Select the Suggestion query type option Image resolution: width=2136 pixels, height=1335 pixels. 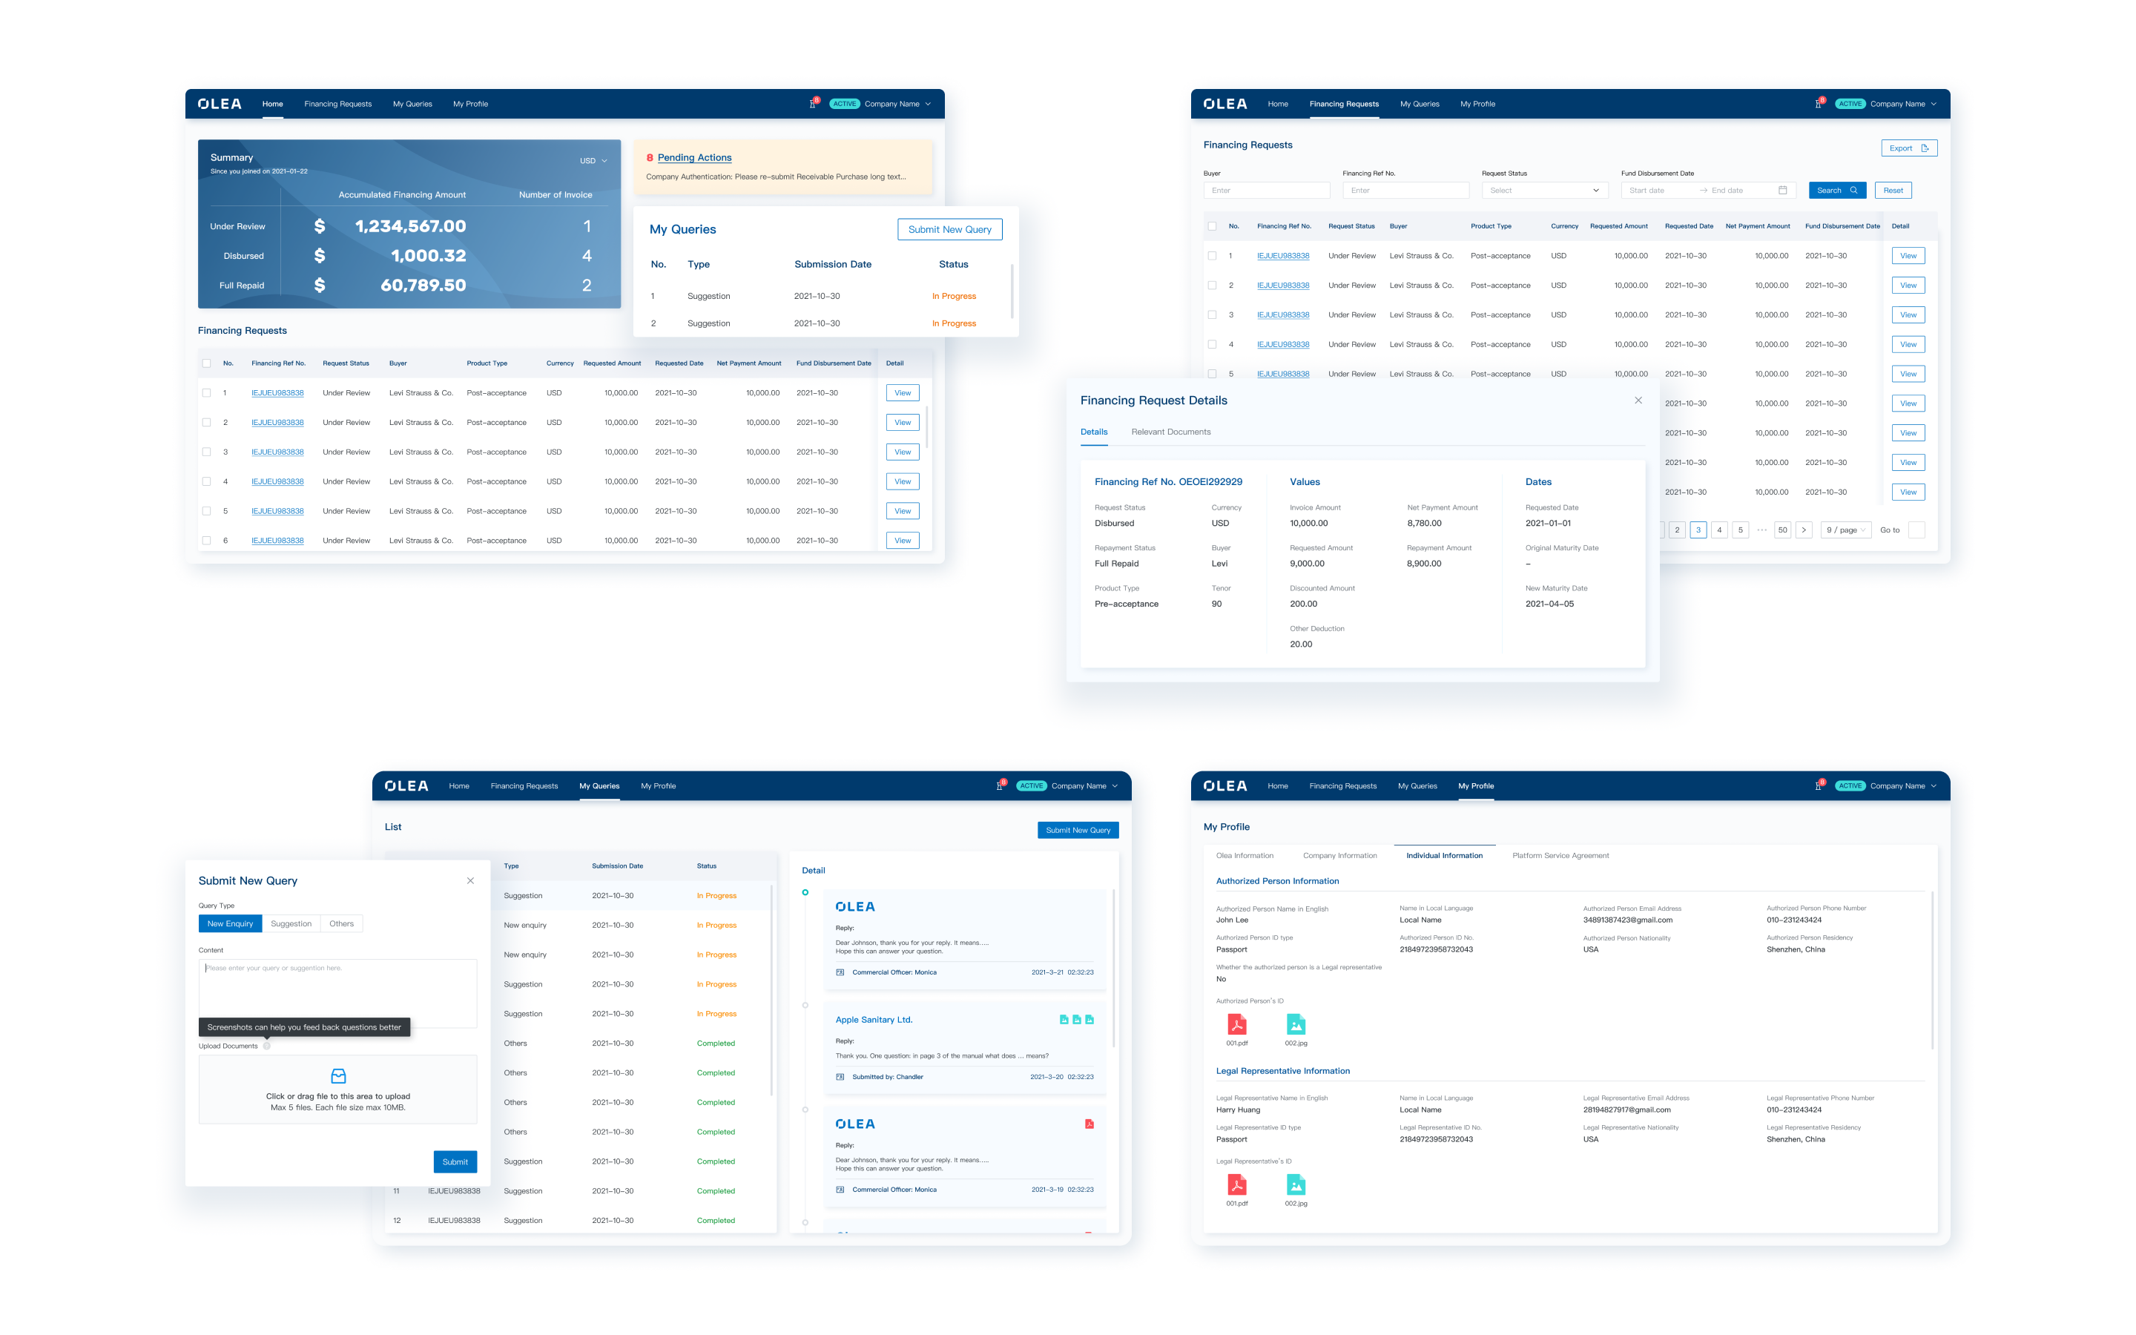pyautogui.click(x=291, y=923)
